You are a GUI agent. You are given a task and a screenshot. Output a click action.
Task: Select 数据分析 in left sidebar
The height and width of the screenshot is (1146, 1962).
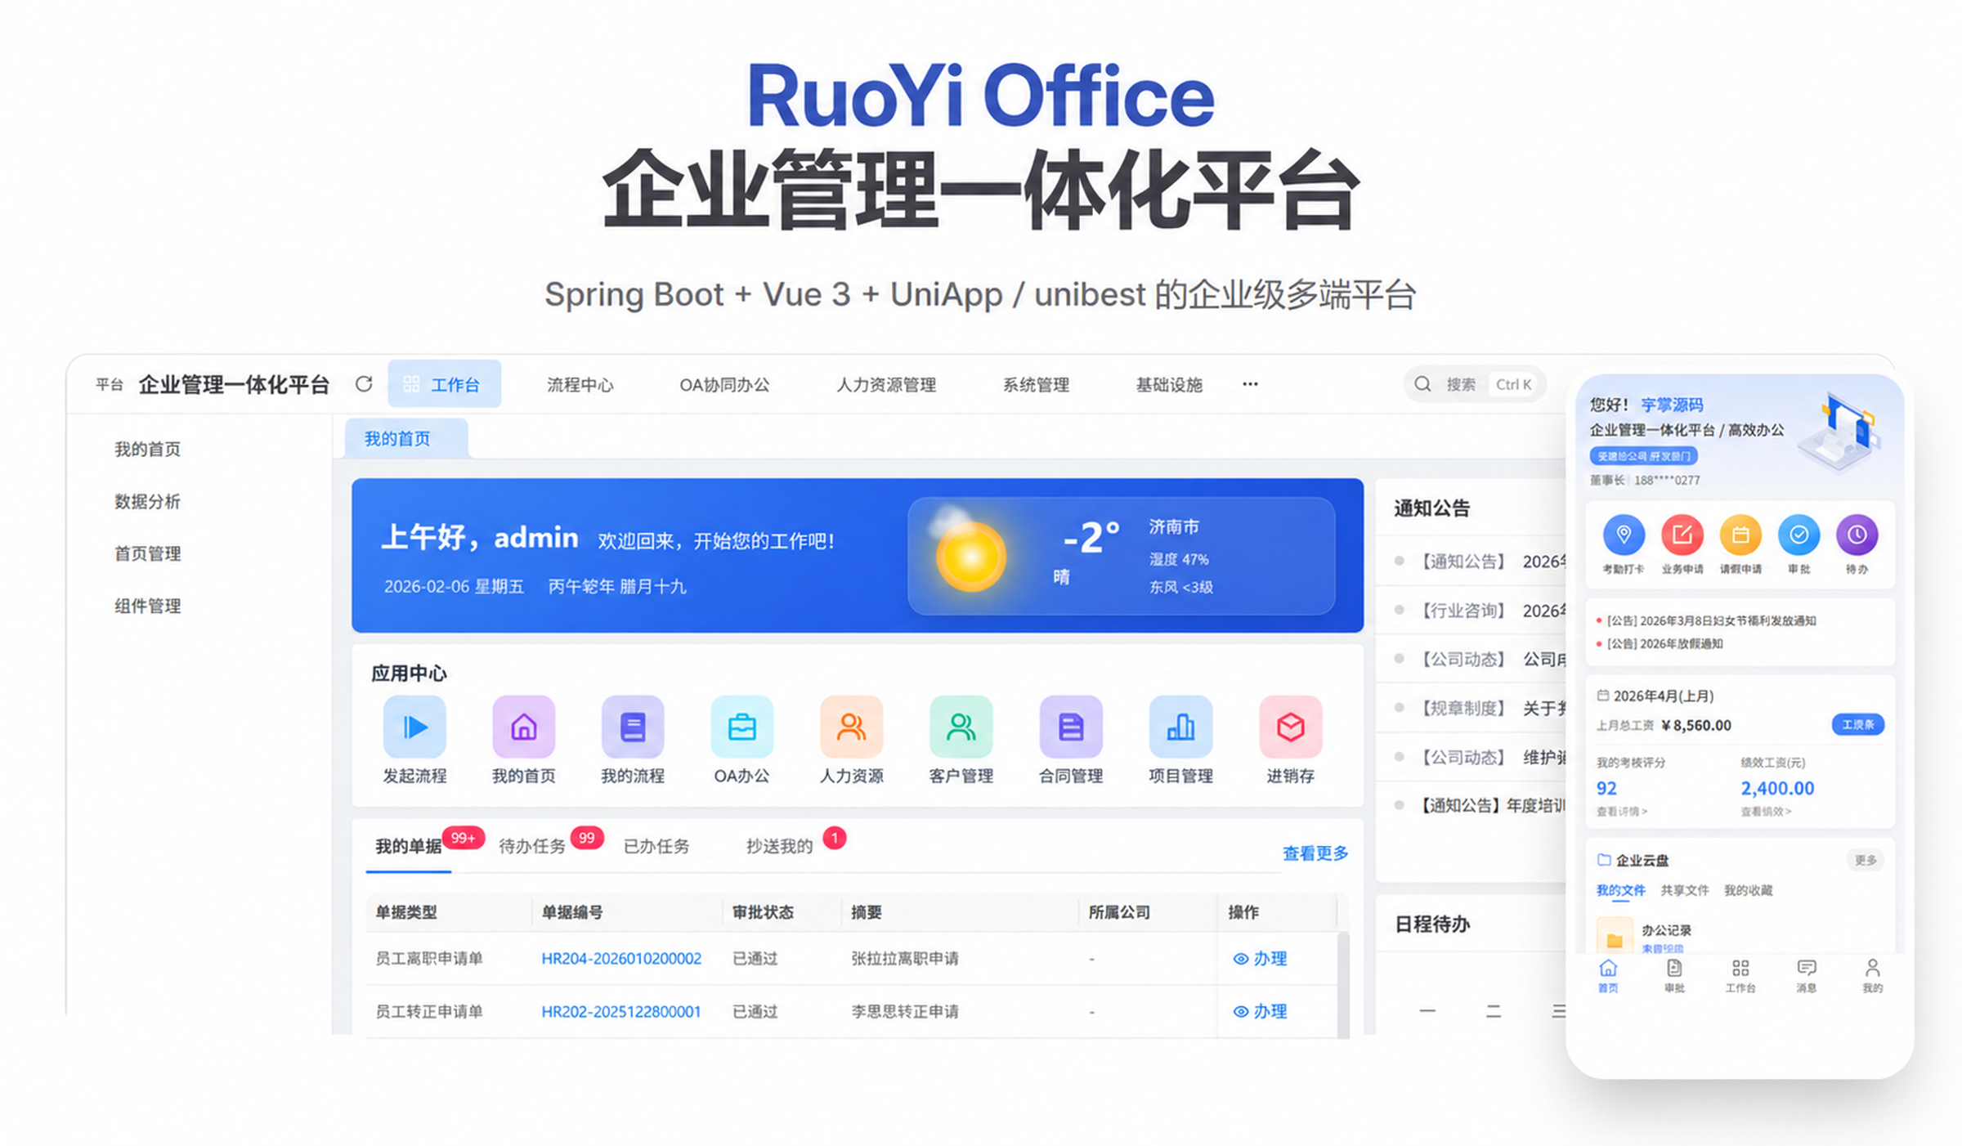(147, 501)
